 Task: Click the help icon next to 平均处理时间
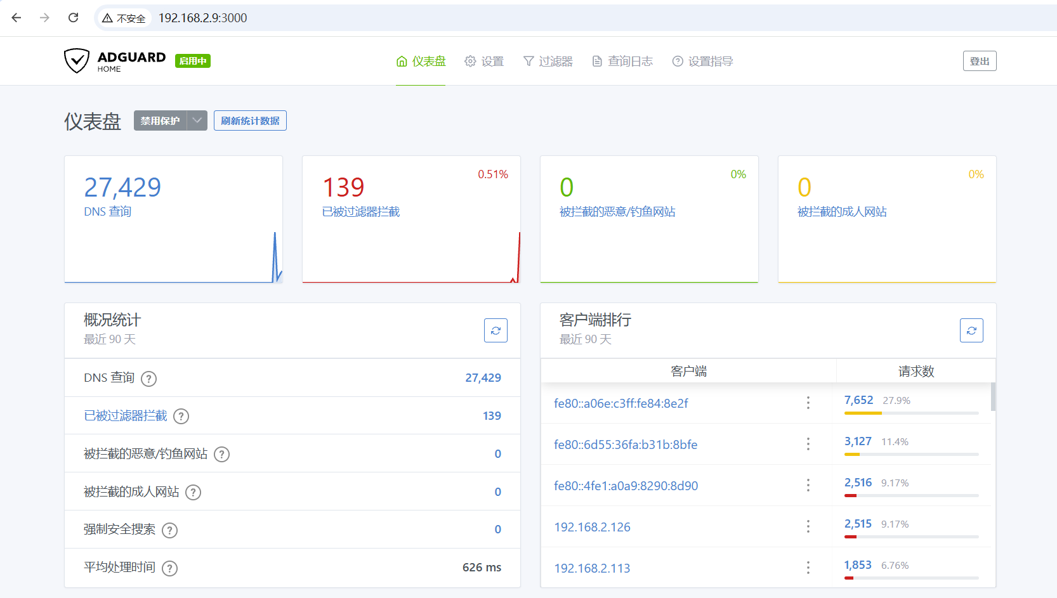tap(169, 568)
